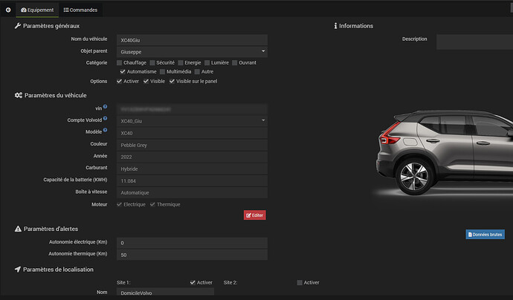Click the Nom du véhicule field

coord(192,40)
